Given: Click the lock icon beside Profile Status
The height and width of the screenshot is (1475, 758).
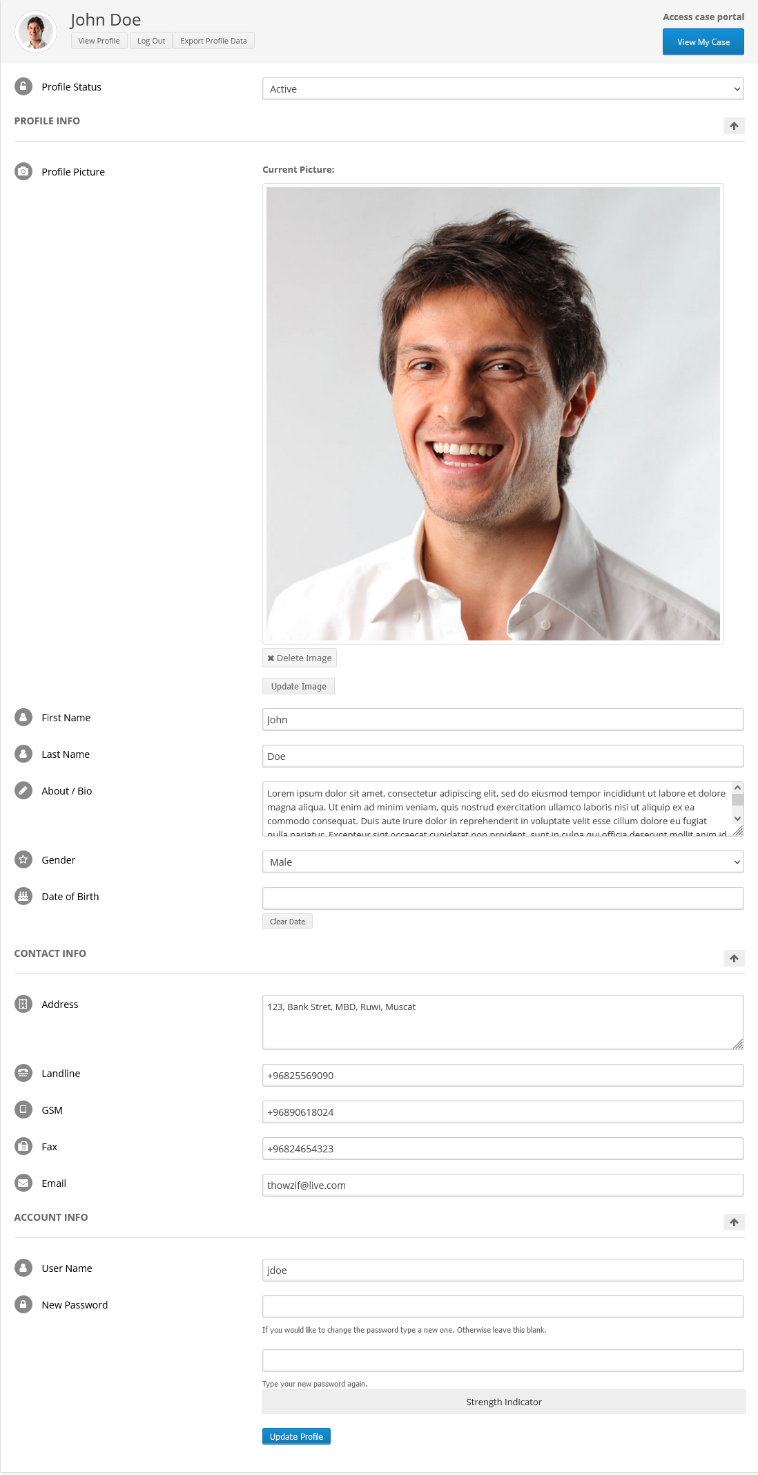Looking at the screenshot, I should point(23,86).
